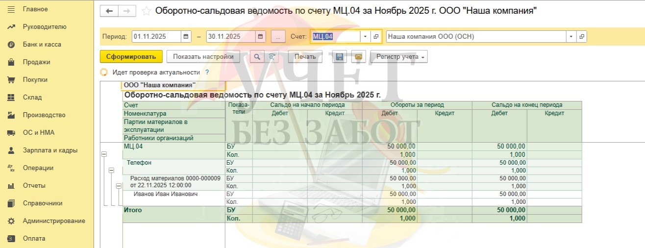The height and width of the screenshot is (248, 645).
Task: Collapse the МЦ.04 account group
Action: (x=104, y=154)
